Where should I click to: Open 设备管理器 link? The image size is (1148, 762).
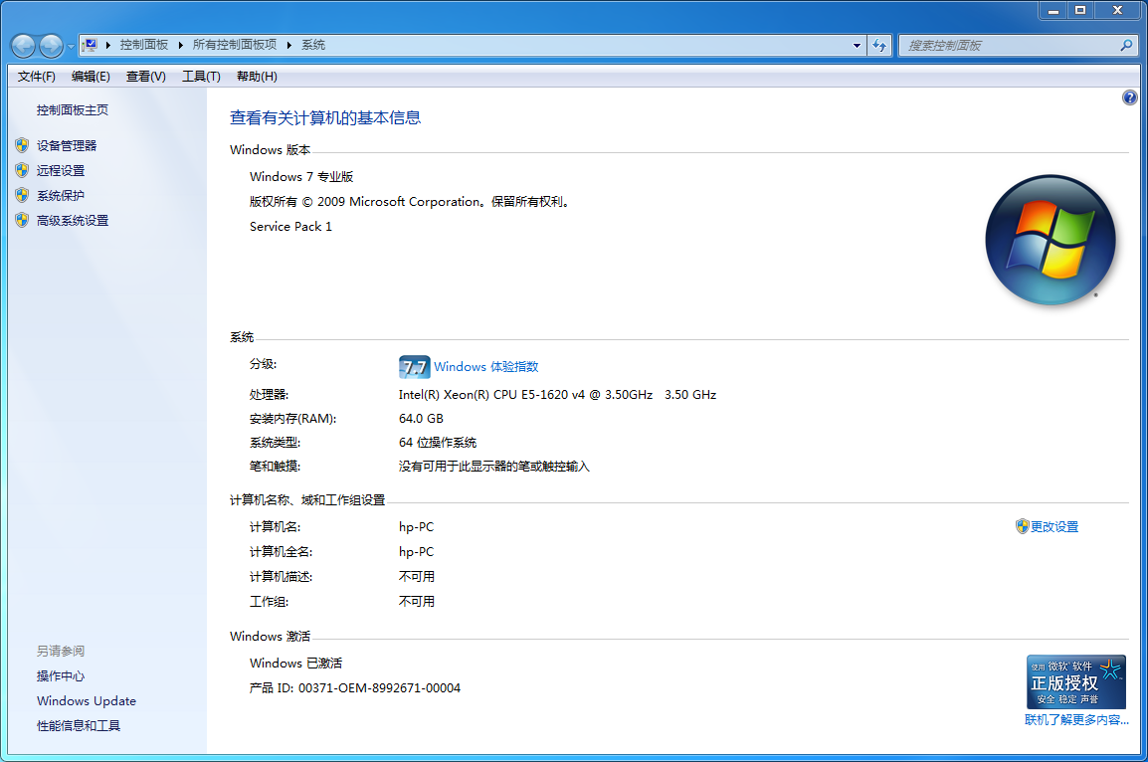click(x=67, y=145)
